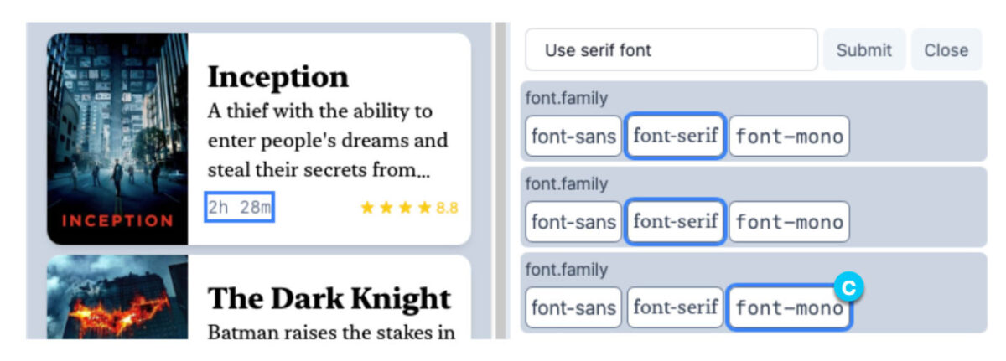The image size is (1006, 361).
Task: Select font-sans in the first font.family row
Action: [573, 136]
